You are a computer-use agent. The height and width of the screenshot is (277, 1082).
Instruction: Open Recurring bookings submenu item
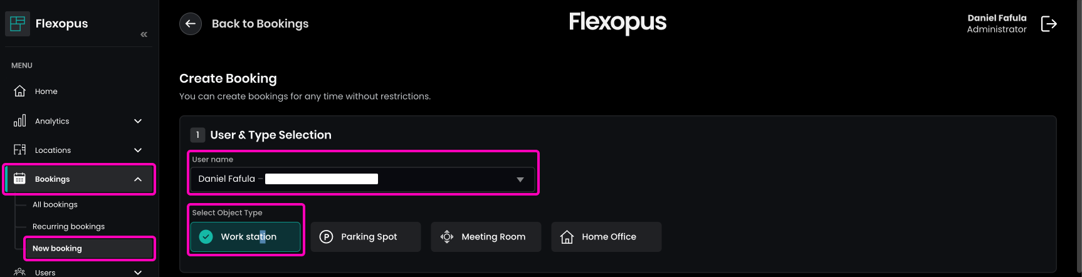point(68,227)
